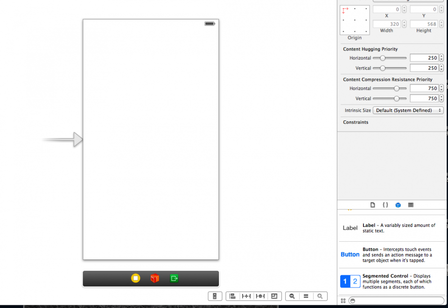Click the Width field stepper

tap(404, 24)
